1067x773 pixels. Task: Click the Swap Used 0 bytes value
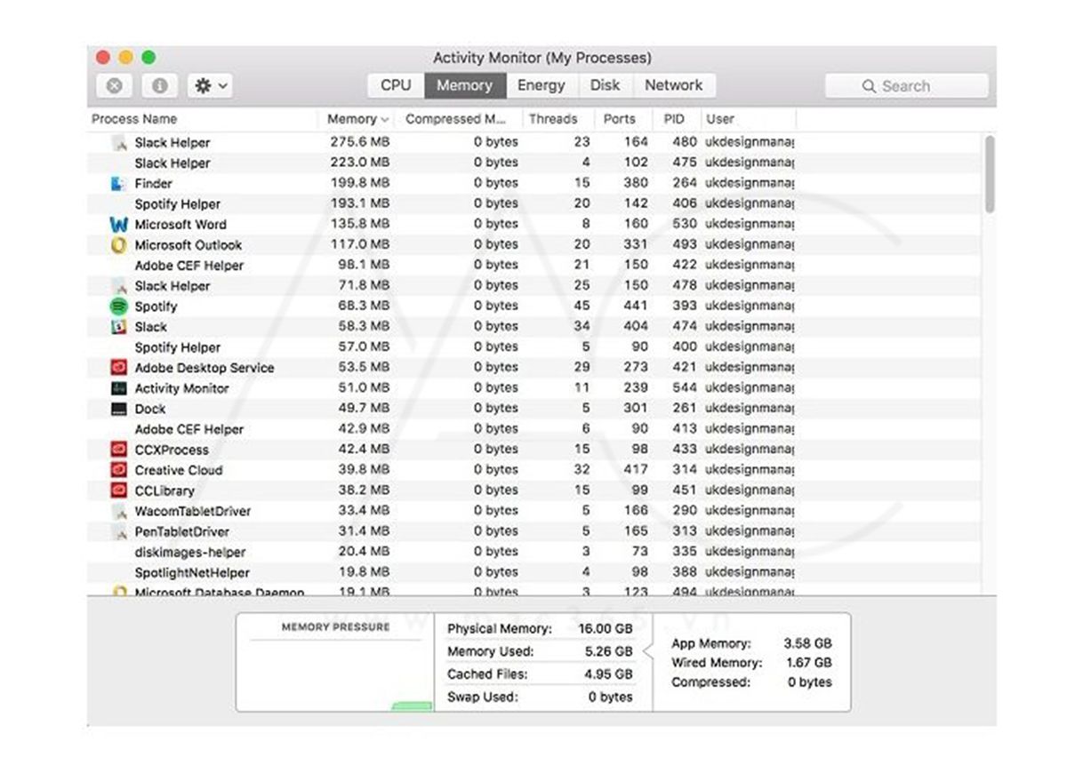(611, 697)
